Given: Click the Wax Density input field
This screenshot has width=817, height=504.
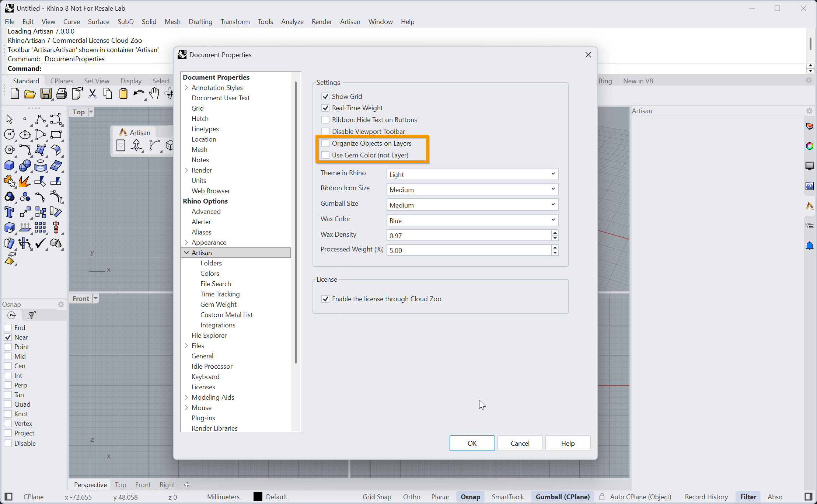Looking at the screenshot, I should point(469,236).
